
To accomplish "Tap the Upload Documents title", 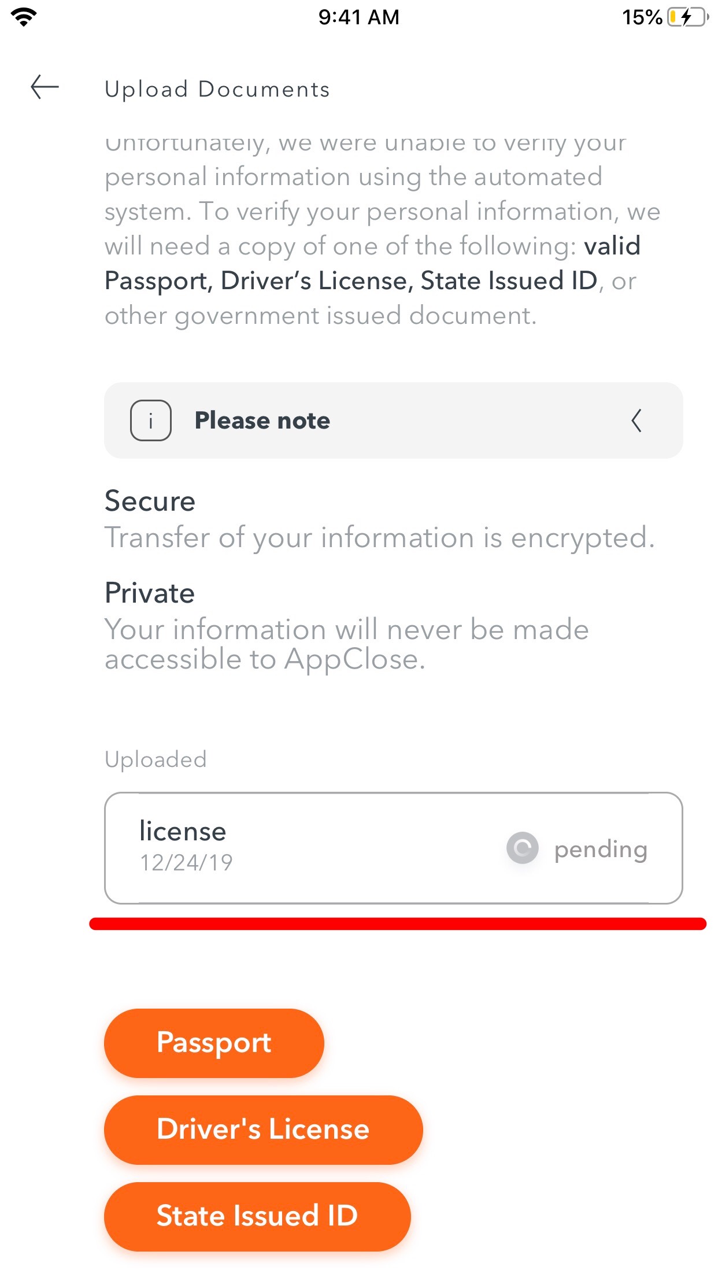I will pos(217,89).
